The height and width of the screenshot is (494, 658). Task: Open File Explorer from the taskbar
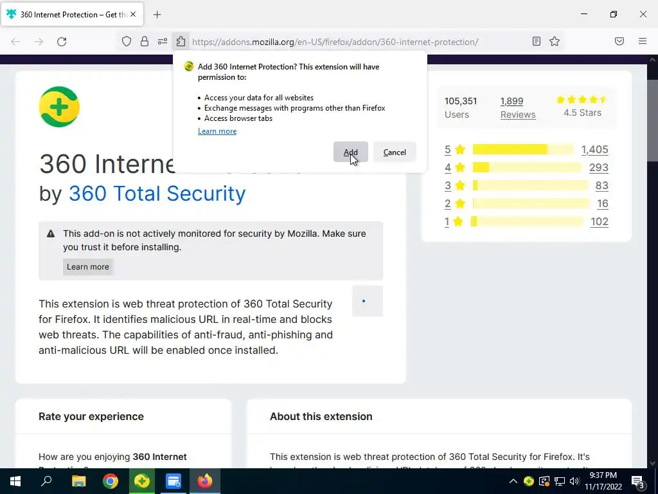click(78, 481)
